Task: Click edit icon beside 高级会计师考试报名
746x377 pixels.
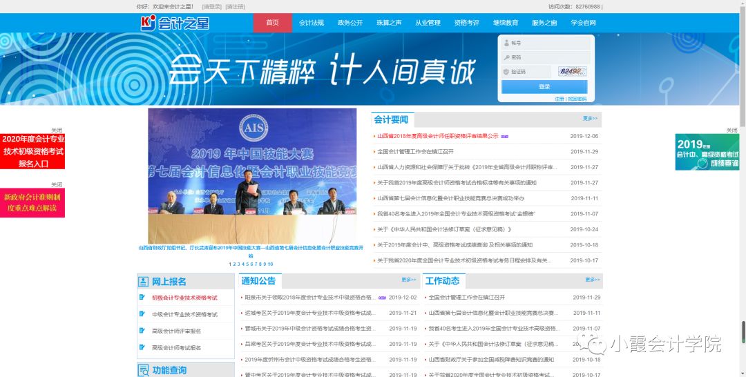Action: click(142, 347)
